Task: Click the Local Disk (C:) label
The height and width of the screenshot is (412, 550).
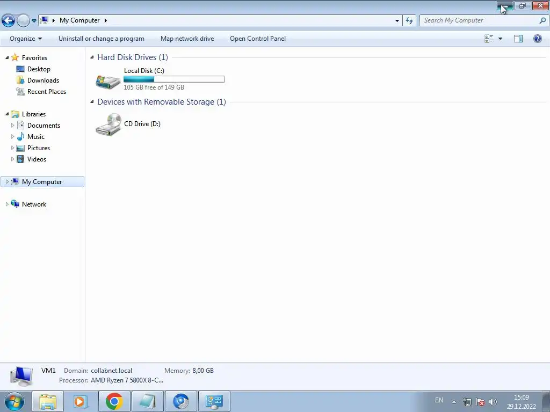Action: tap(144, 70)
